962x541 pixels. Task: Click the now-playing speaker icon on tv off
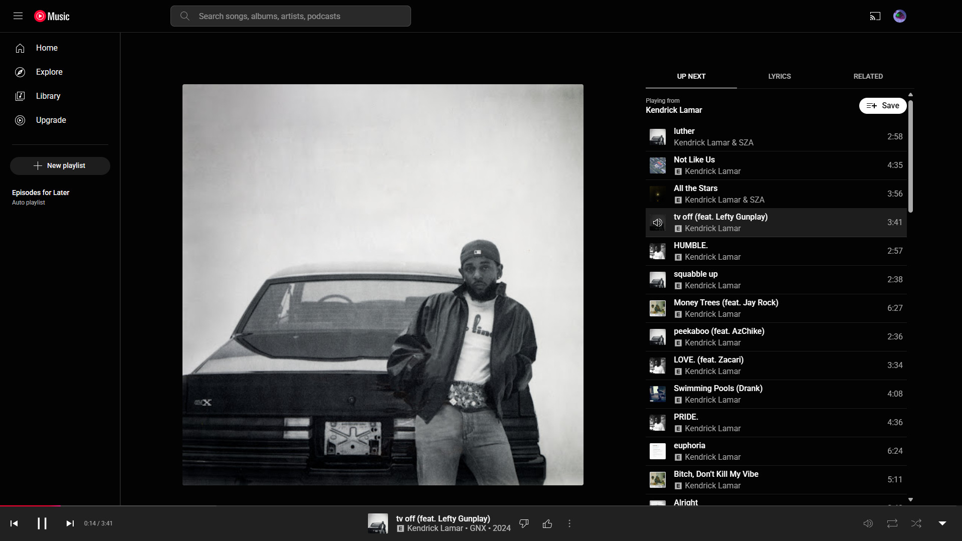pos(658,223)
